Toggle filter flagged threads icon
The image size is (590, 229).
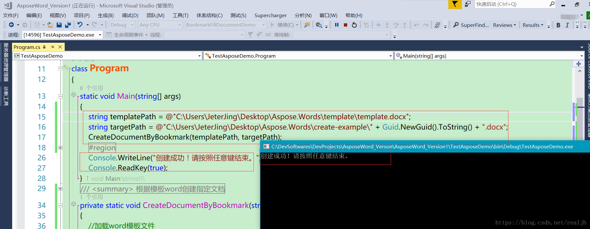coord(250,35)
